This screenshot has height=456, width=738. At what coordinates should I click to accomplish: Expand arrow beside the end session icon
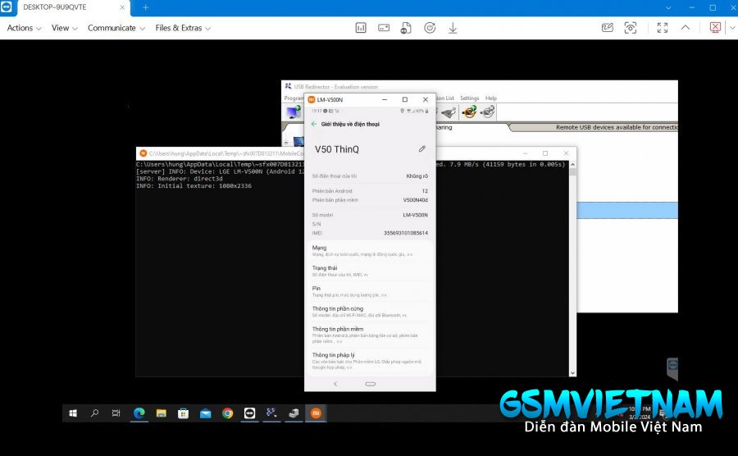(x=732, y=28)
